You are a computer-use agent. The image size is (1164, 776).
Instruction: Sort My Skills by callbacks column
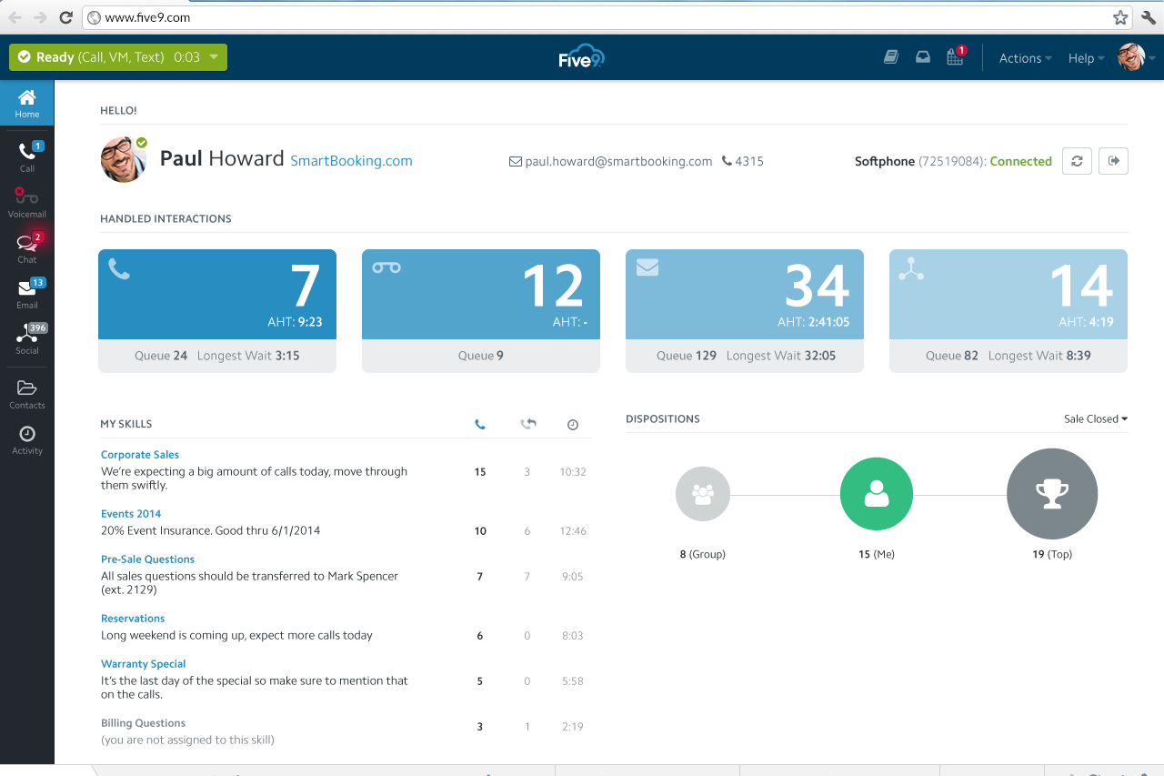tap(527, 424)
